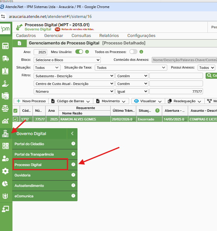Open help icon for Portal da Transparência
Screen dimensions: 217x231
[73, 154]
